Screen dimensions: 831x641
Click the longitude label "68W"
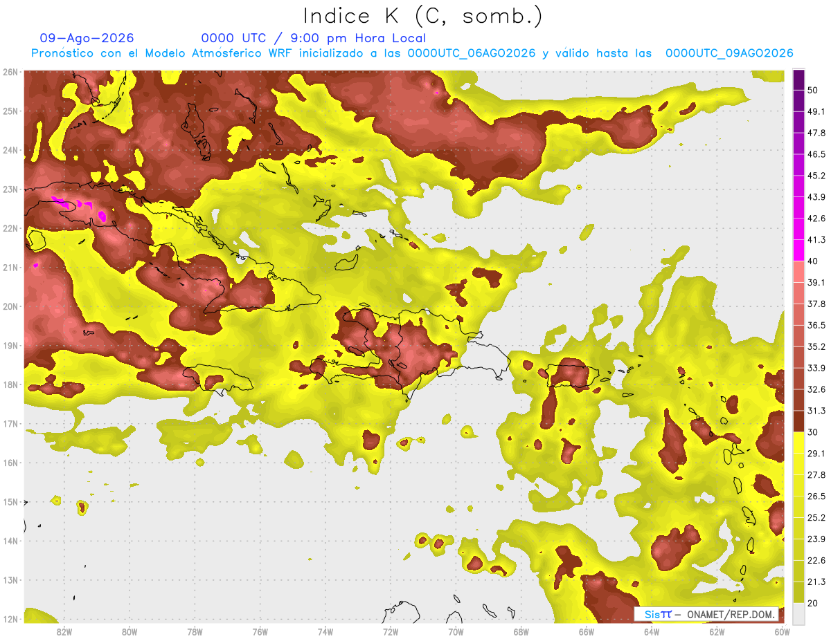click(521, 632)
